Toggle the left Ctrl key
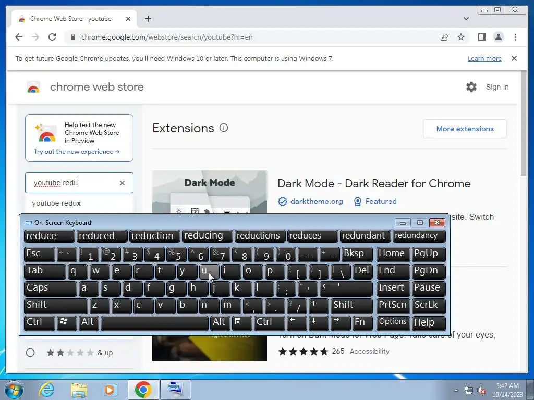 (39, 323)
